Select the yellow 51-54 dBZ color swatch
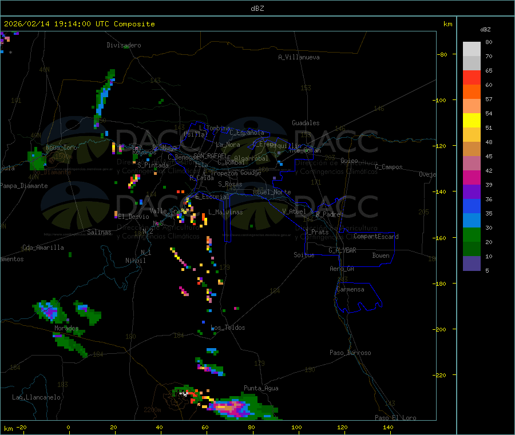This screenshot has width=515, height=435. pos(472,121)
